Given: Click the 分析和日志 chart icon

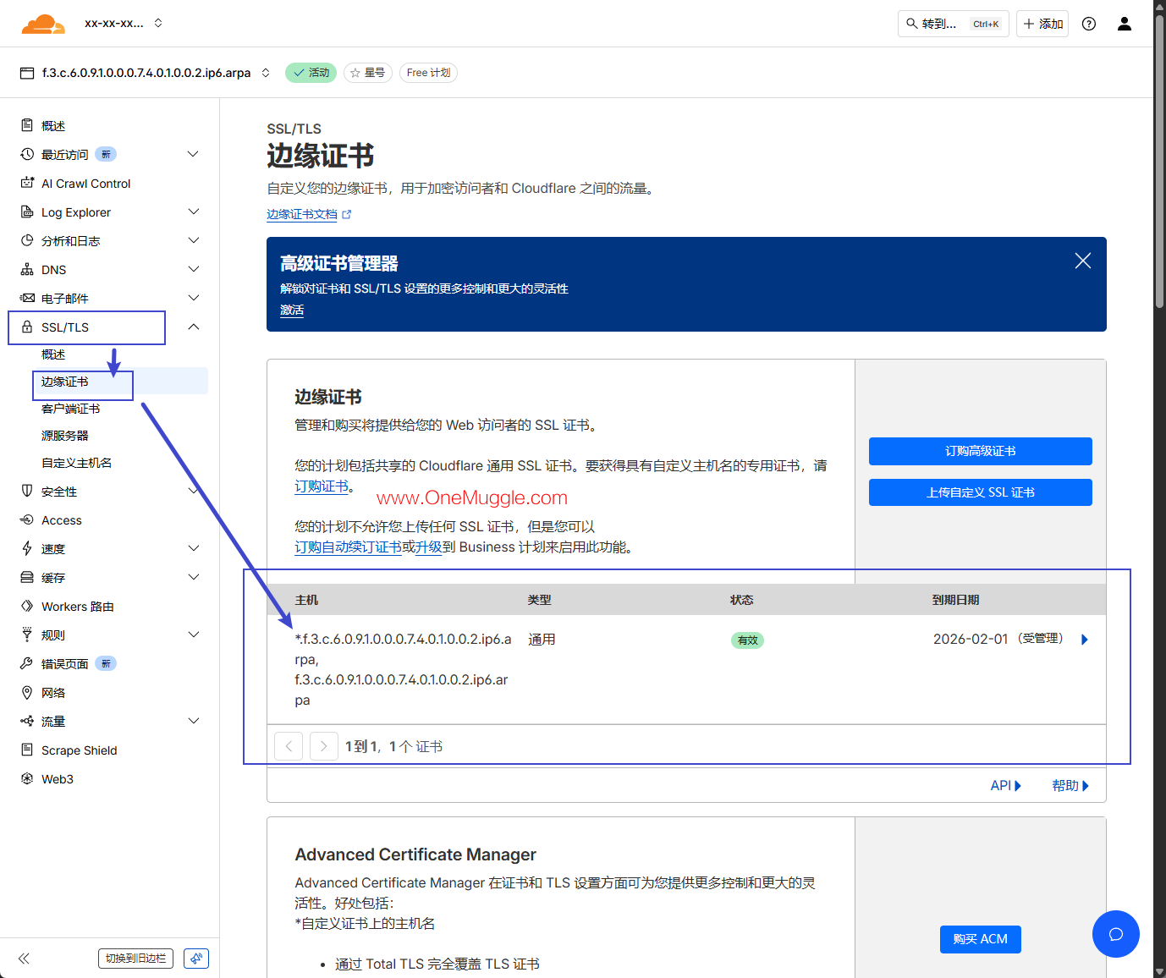Looking at the screenshot, I should [27, 240].
